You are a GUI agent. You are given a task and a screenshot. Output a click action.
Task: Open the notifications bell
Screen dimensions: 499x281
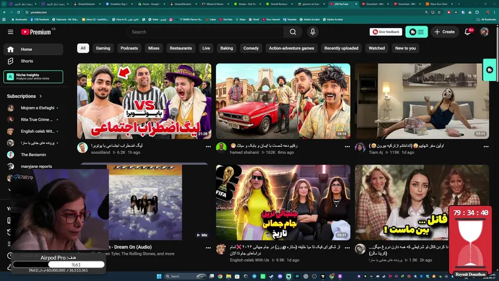[467, 32]
